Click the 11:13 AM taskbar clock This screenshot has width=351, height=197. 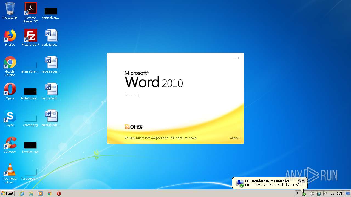pyautogui.click(x=337, y=193)
